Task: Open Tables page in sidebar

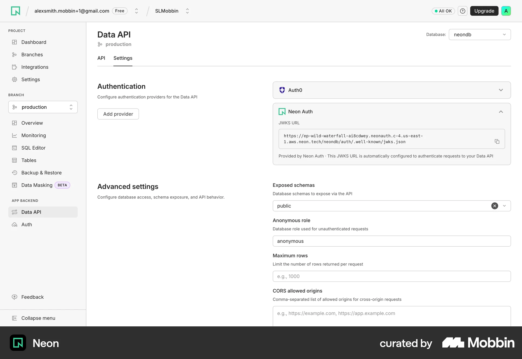Action: coord(43,160)
